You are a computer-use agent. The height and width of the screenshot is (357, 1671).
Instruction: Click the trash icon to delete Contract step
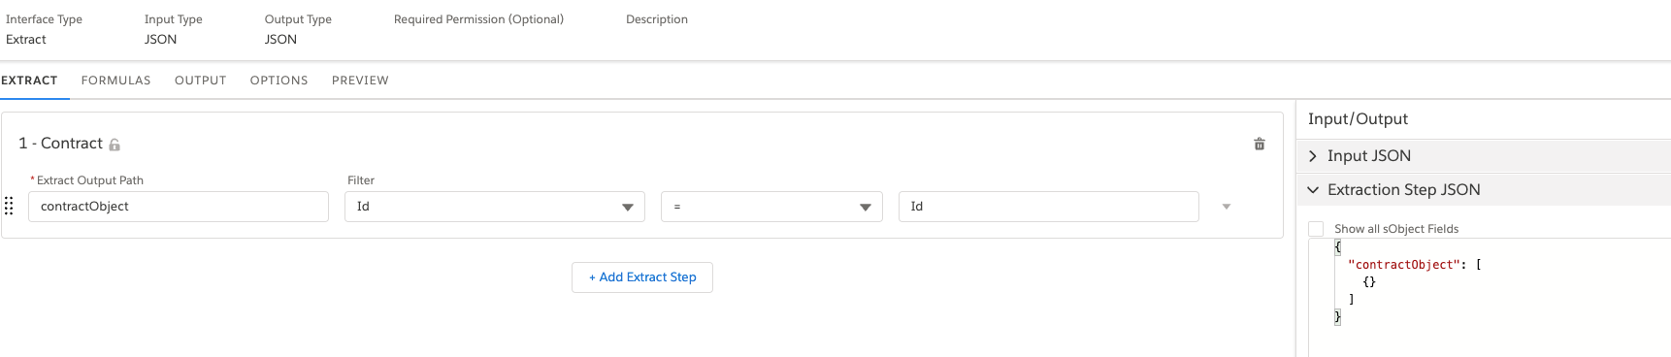point(1260,144)
